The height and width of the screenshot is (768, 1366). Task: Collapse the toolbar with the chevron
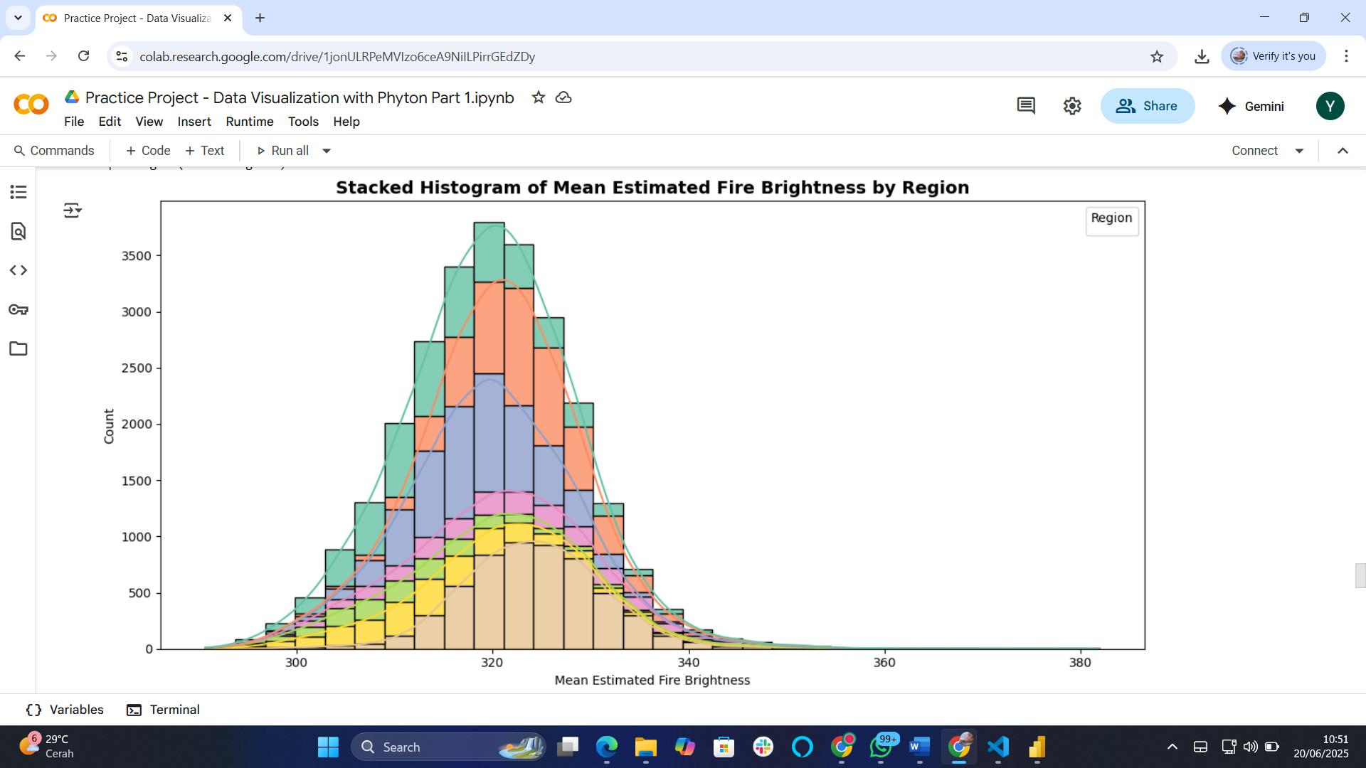1343,150
